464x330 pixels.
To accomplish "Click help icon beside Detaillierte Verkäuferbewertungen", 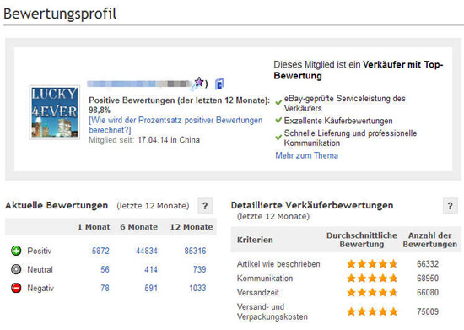I will [x=451, y=206].
